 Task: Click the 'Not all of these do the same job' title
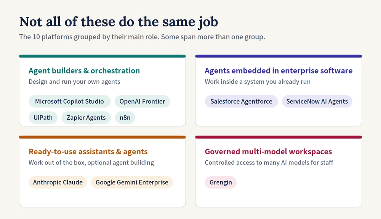coord(118,22)
